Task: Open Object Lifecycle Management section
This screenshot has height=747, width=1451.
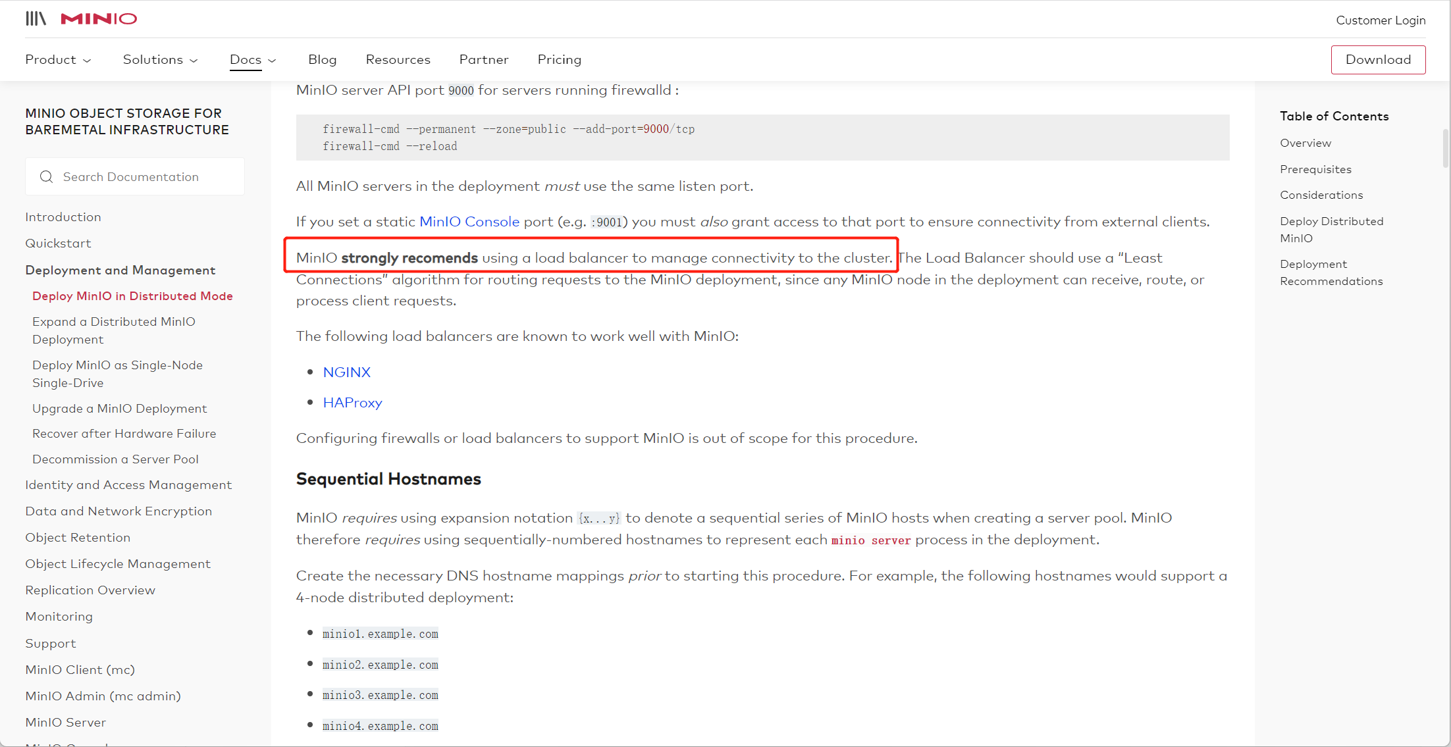Action: pos(118,564)
